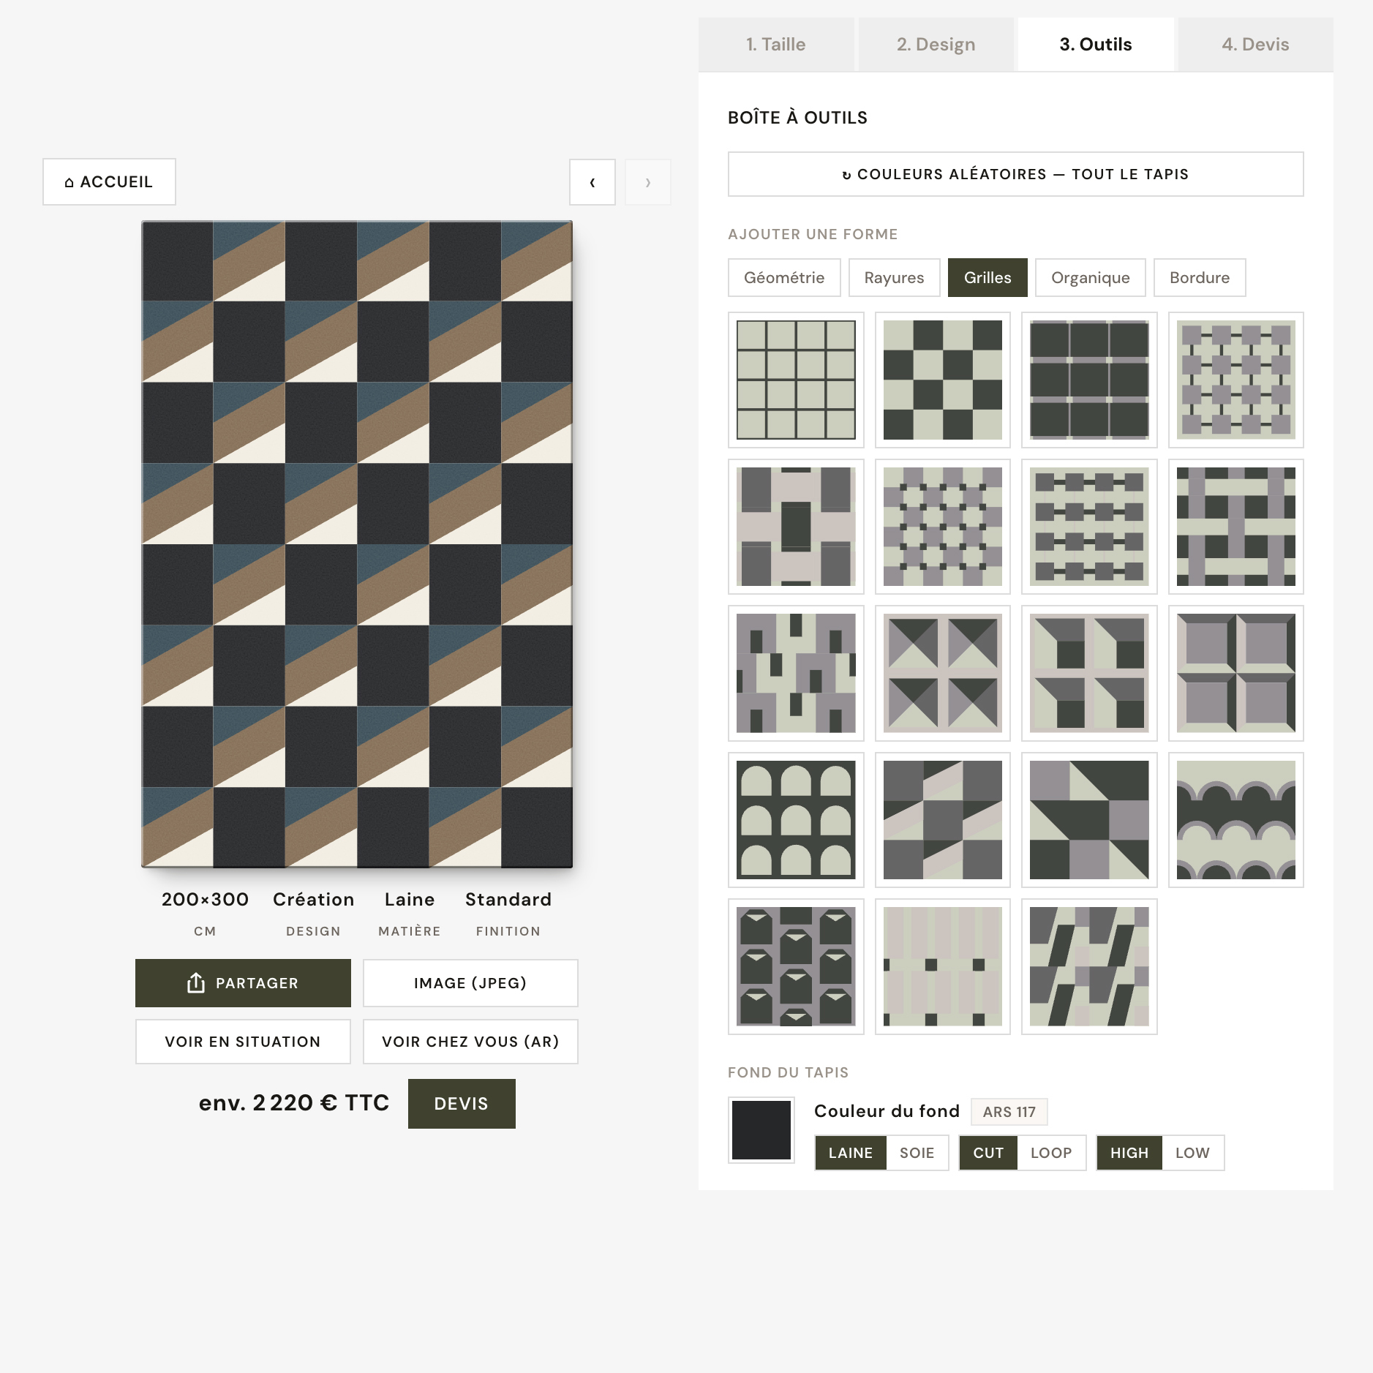Viewport: 1373px width, 1373px height.
Task: Pick the four hourglass triangles pattern
Action: click(x=942, y=673)
